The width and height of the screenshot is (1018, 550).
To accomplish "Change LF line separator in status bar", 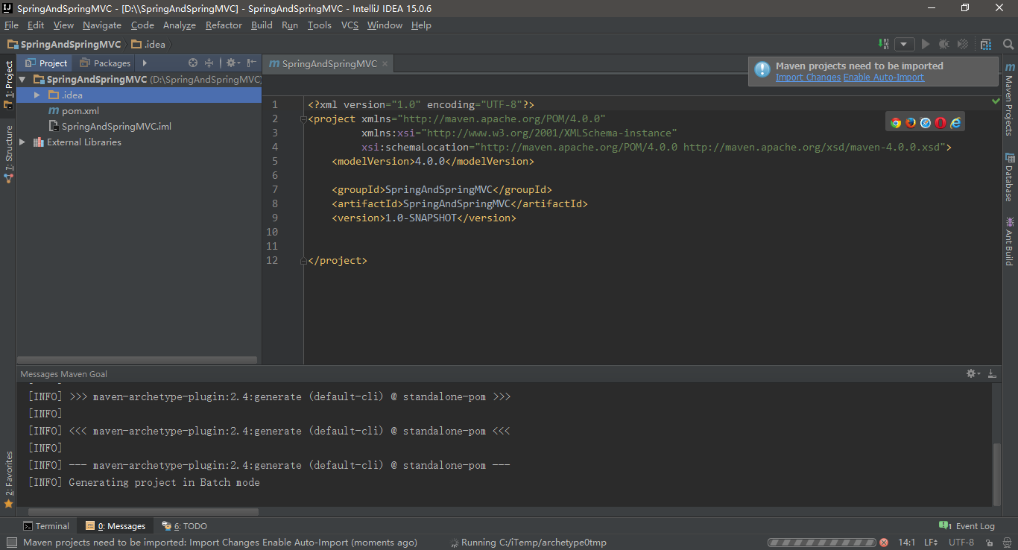I will (x=931, y=543).
